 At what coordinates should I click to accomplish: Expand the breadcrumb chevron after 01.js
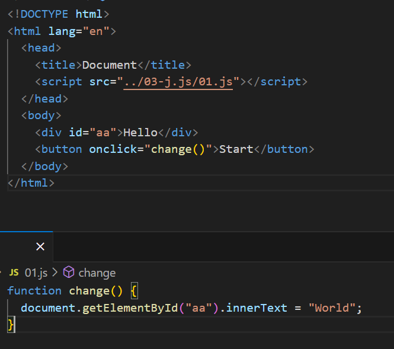55,273
